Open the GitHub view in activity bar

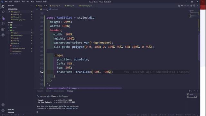(x=3, y=35)
